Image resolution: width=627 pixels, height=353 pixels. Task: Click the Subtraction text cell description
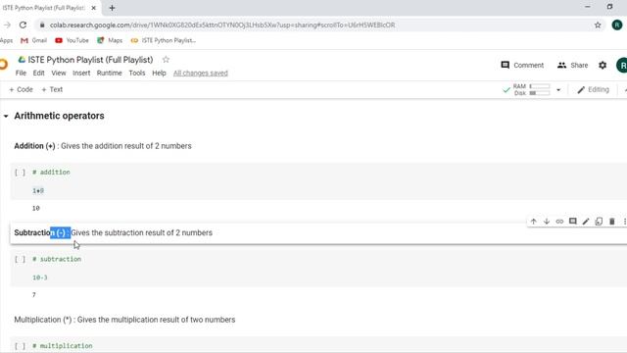click(114, 233)
